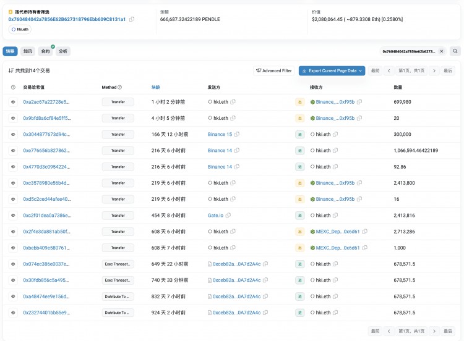Open Export Current Page Data dropdown

(332, 70)
